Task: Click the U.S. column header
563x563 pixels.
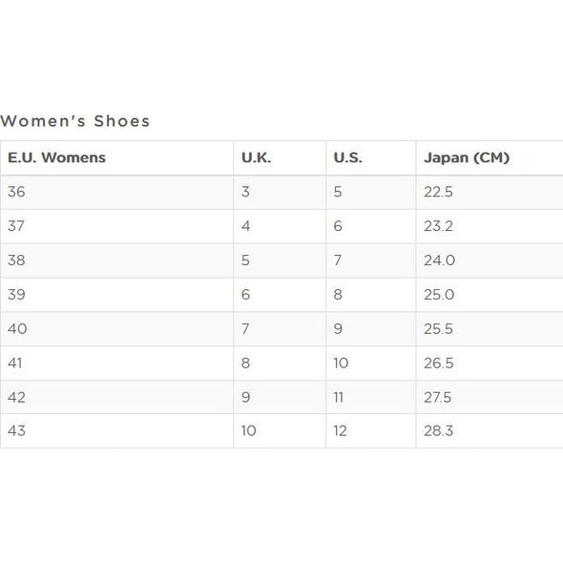Action: [371, 158]
